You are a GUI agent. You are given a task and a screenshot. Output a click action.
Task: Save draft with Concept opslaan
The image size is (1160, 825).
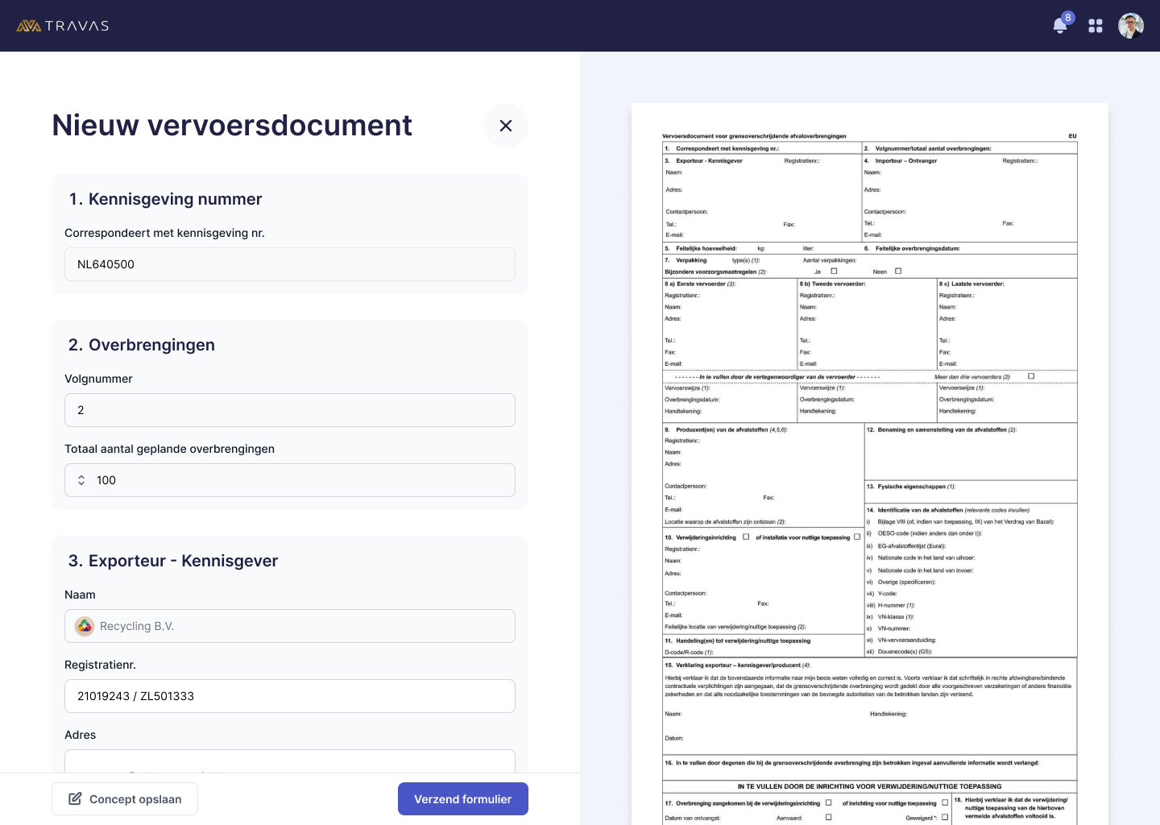point(125,799)
